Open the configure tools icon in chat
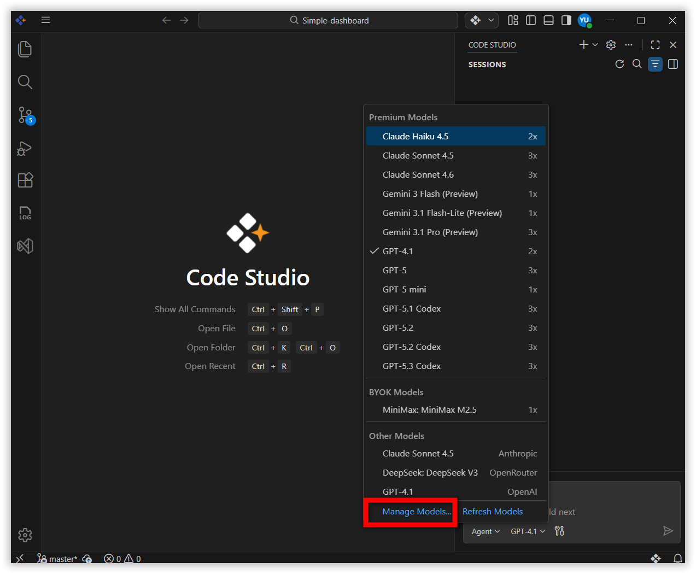 pos(559,531)
